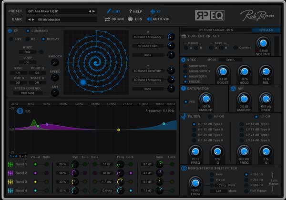The width and height of the screenshot is (286, 200).
Task: Click next bank arrow in Bank field
Action: point(33,20)
